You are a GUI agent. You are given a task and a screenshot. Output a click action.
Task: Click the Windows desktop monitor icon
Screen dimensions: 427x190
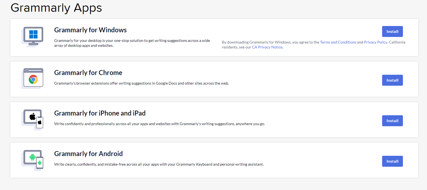click(x=33, y=36)
